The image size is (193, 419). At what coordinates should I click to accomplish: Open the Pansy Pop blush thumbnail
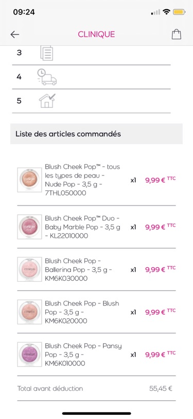tap(29, 354)
